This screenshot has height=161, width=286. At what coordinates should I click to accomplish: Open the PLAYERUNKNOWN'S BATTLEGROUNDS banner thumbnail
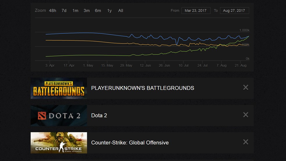click(59, 88)
